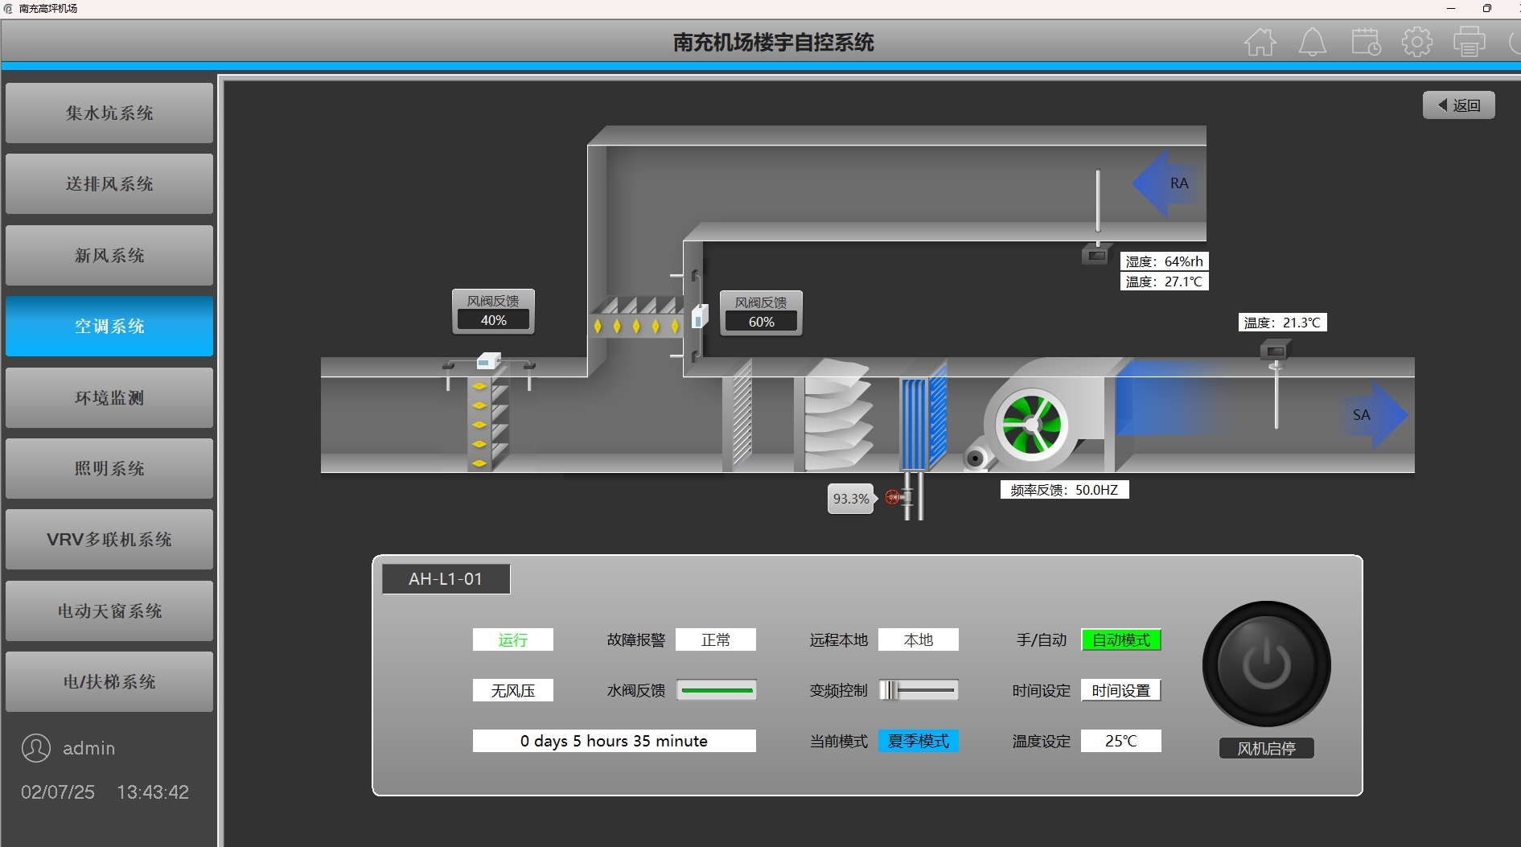The width and height of the screenshot is (1521, 847).
Task: Click the green supply fan icon
Action: click(x=1032, y=426)
